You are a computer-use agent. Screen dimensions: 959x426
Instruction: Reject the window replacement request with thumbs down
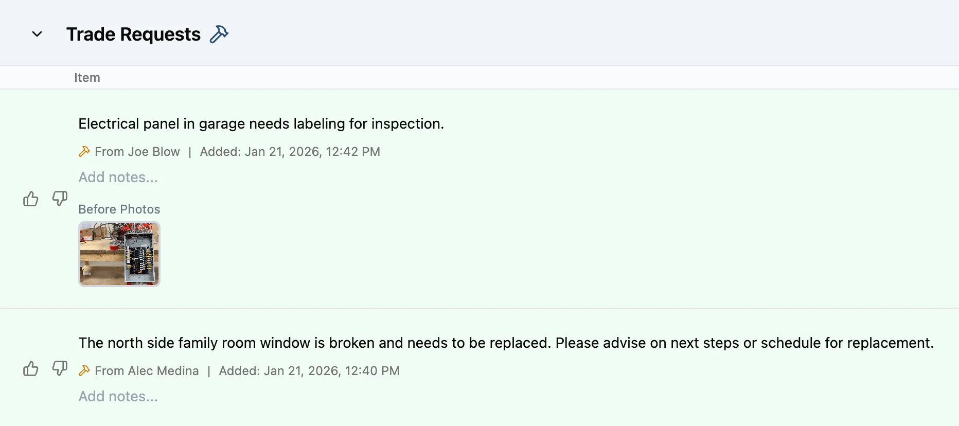[59, 369]
